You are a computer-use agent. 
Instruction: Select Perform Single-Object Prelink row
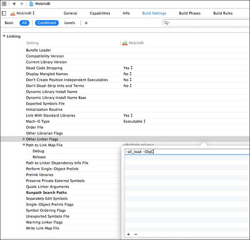click(x=52, y=169)
